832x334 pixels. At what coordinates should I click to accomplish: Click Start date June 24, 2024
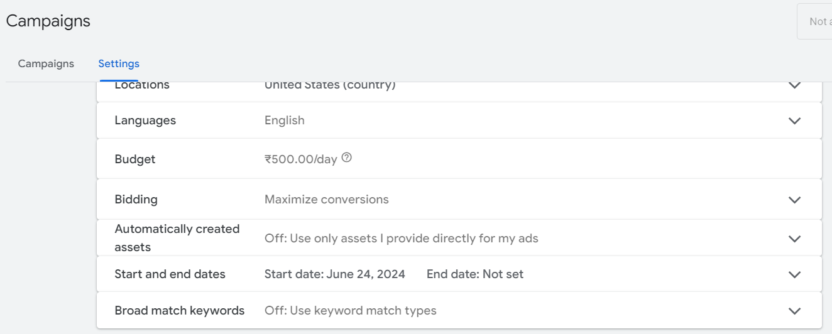[x=334, y=274]
